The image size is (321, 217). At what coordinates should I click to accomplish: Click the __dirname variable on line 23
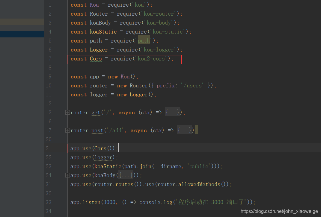pyautogui.click(x=167, y=166)
